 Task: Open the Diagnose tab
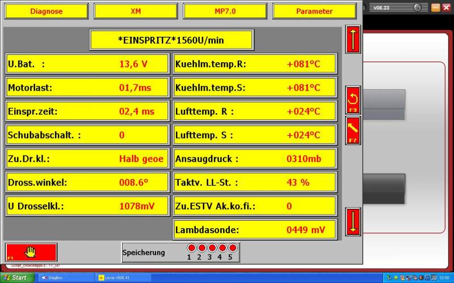tap(47, 11)
